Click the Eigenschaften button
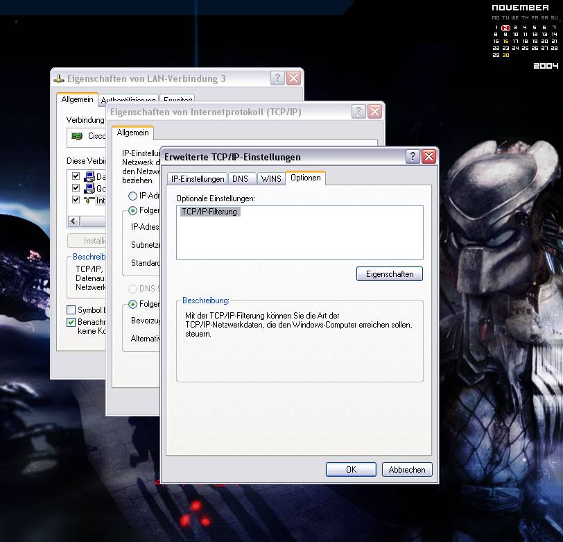 pos(390,274)
